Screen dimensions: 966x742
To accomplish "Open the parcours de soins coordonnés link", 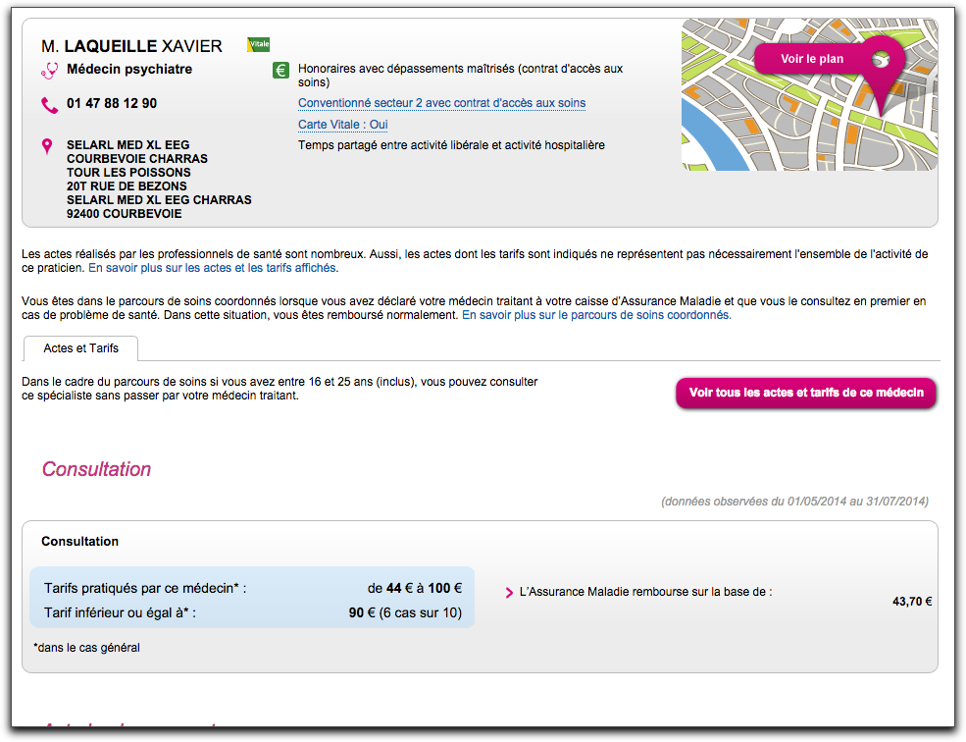I will (x=596, y=316).
